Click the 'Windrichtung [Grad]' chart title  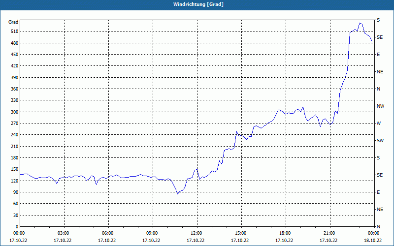(198, 4)
